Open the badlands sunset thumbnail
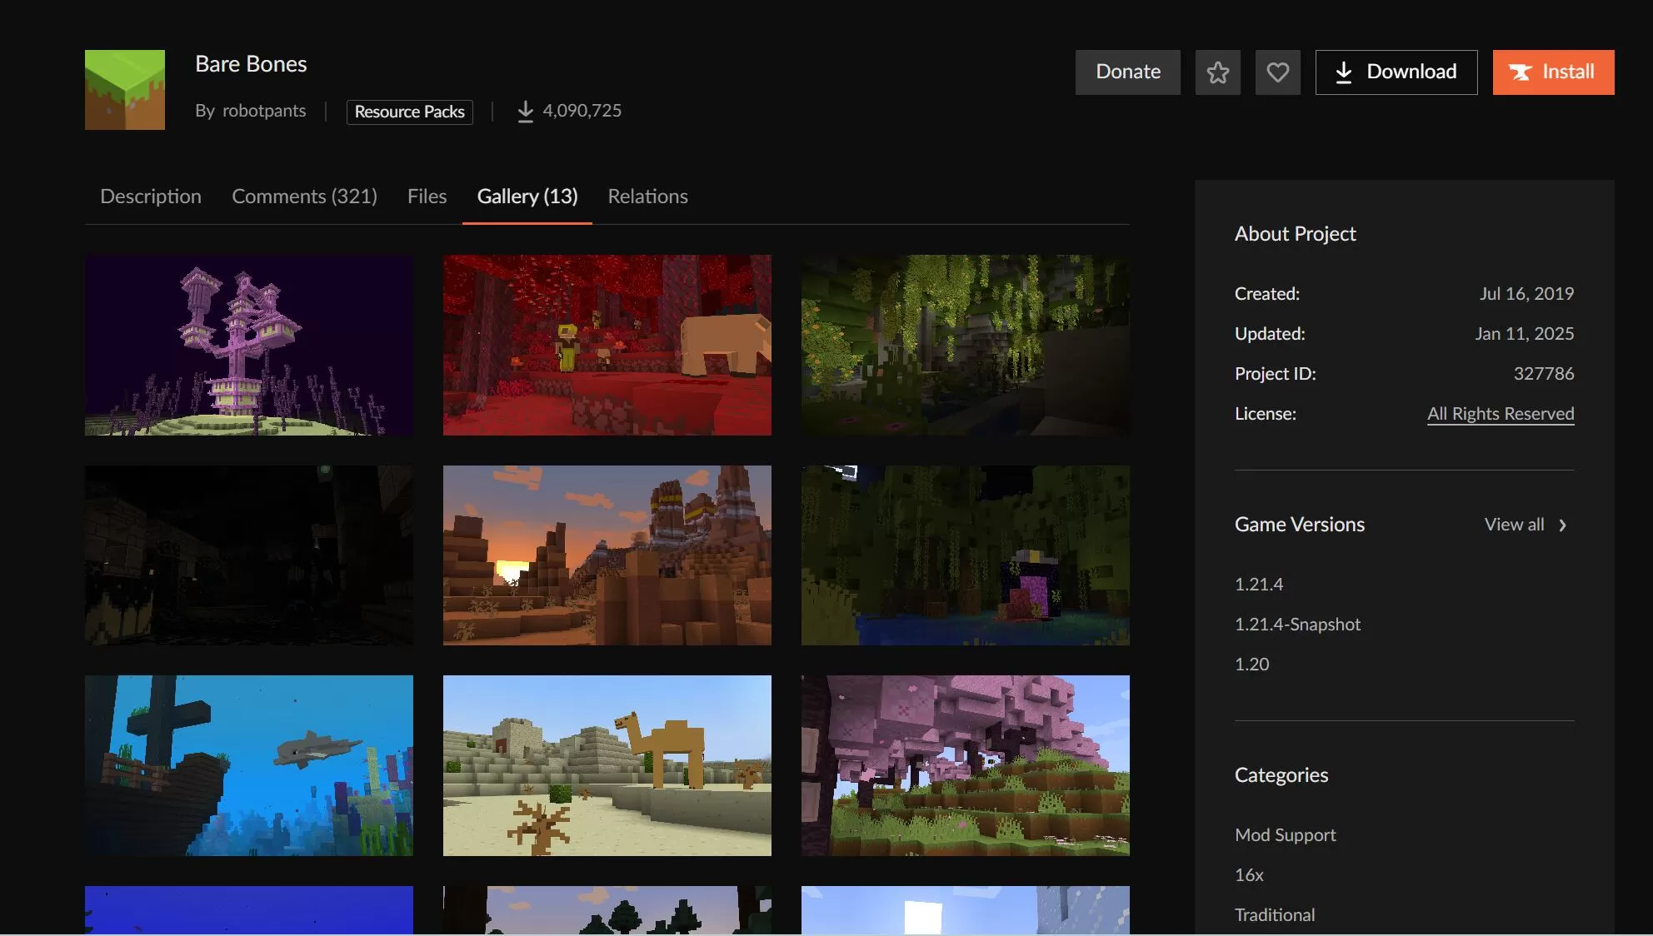 tap(607, 555)
